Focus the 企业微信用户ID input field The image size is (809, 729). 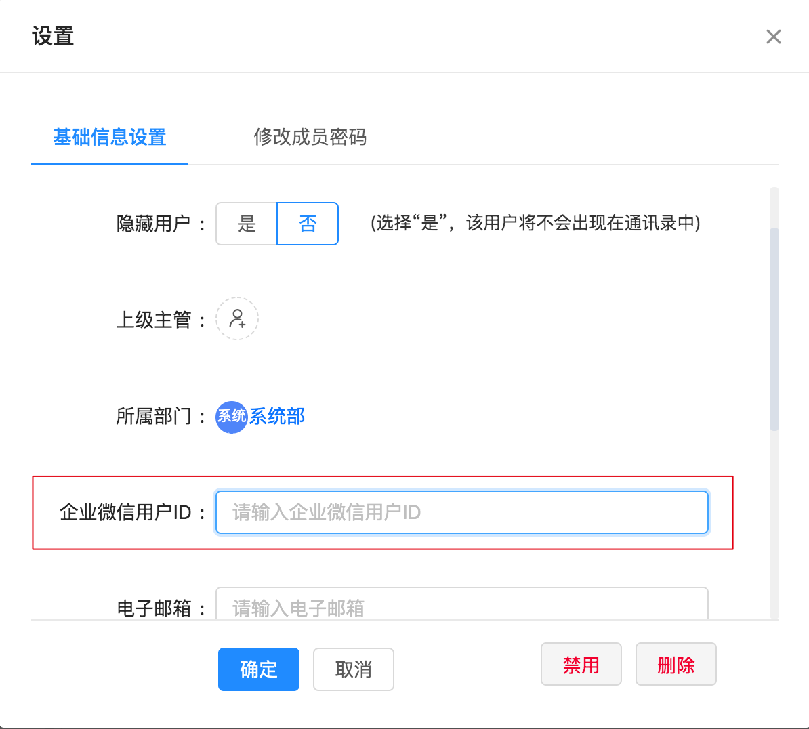461,512
